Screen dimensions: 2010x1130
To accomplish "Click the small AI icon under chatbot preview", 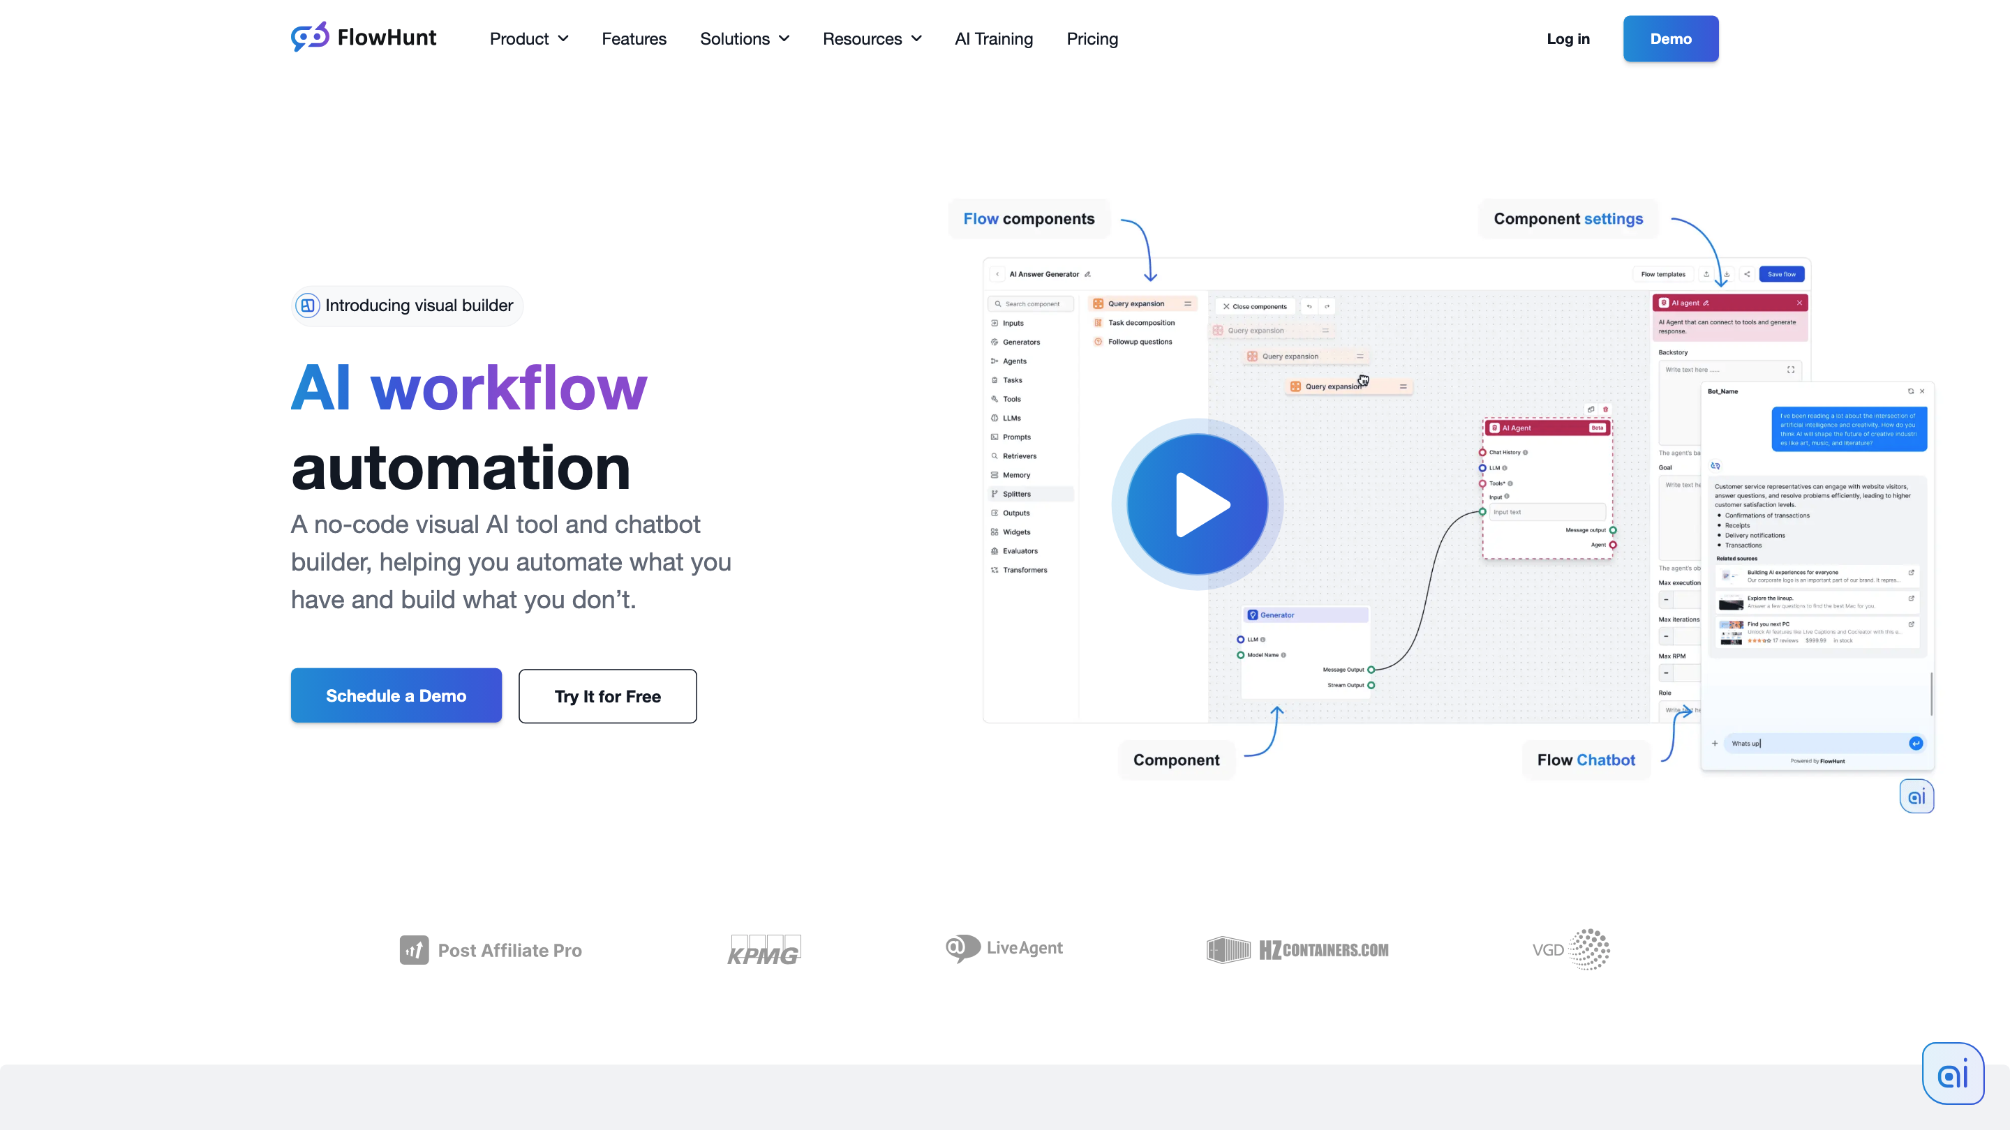I will click(1916, 796).
